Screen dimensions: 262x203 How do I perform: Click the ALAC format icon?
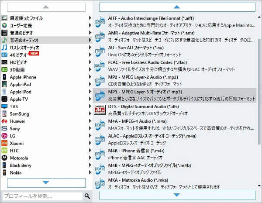point(100,140)
